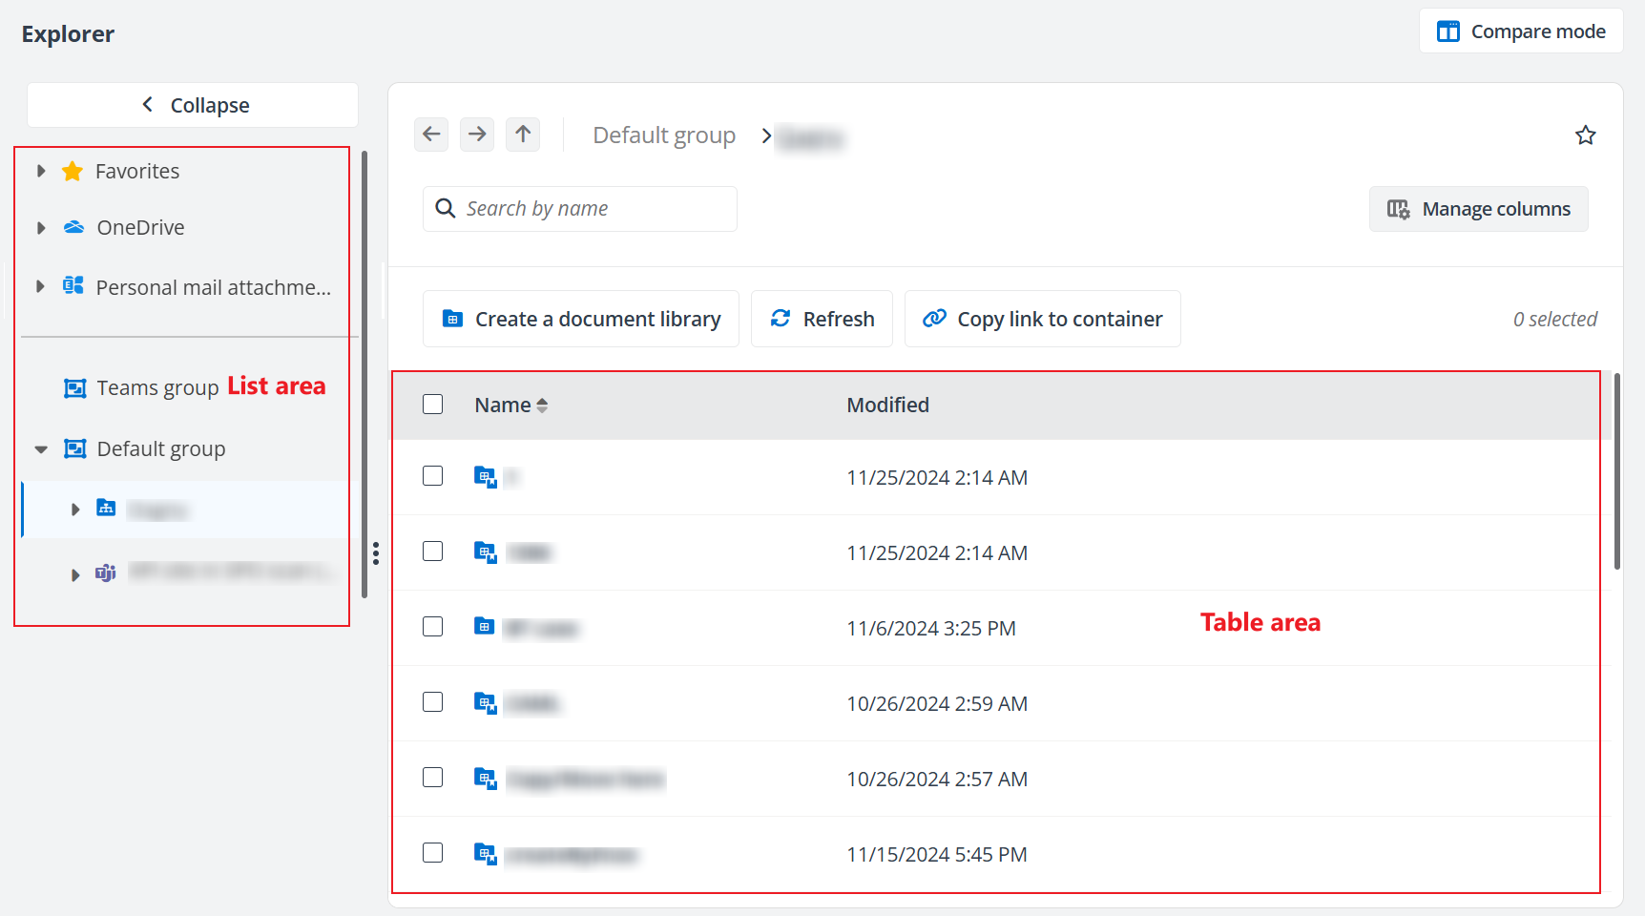The height and width of the screenshot is (916, 1645).
Task: Check the row modified 11/6/2024 3:25 PM
Action: click(x=433, y=627)
